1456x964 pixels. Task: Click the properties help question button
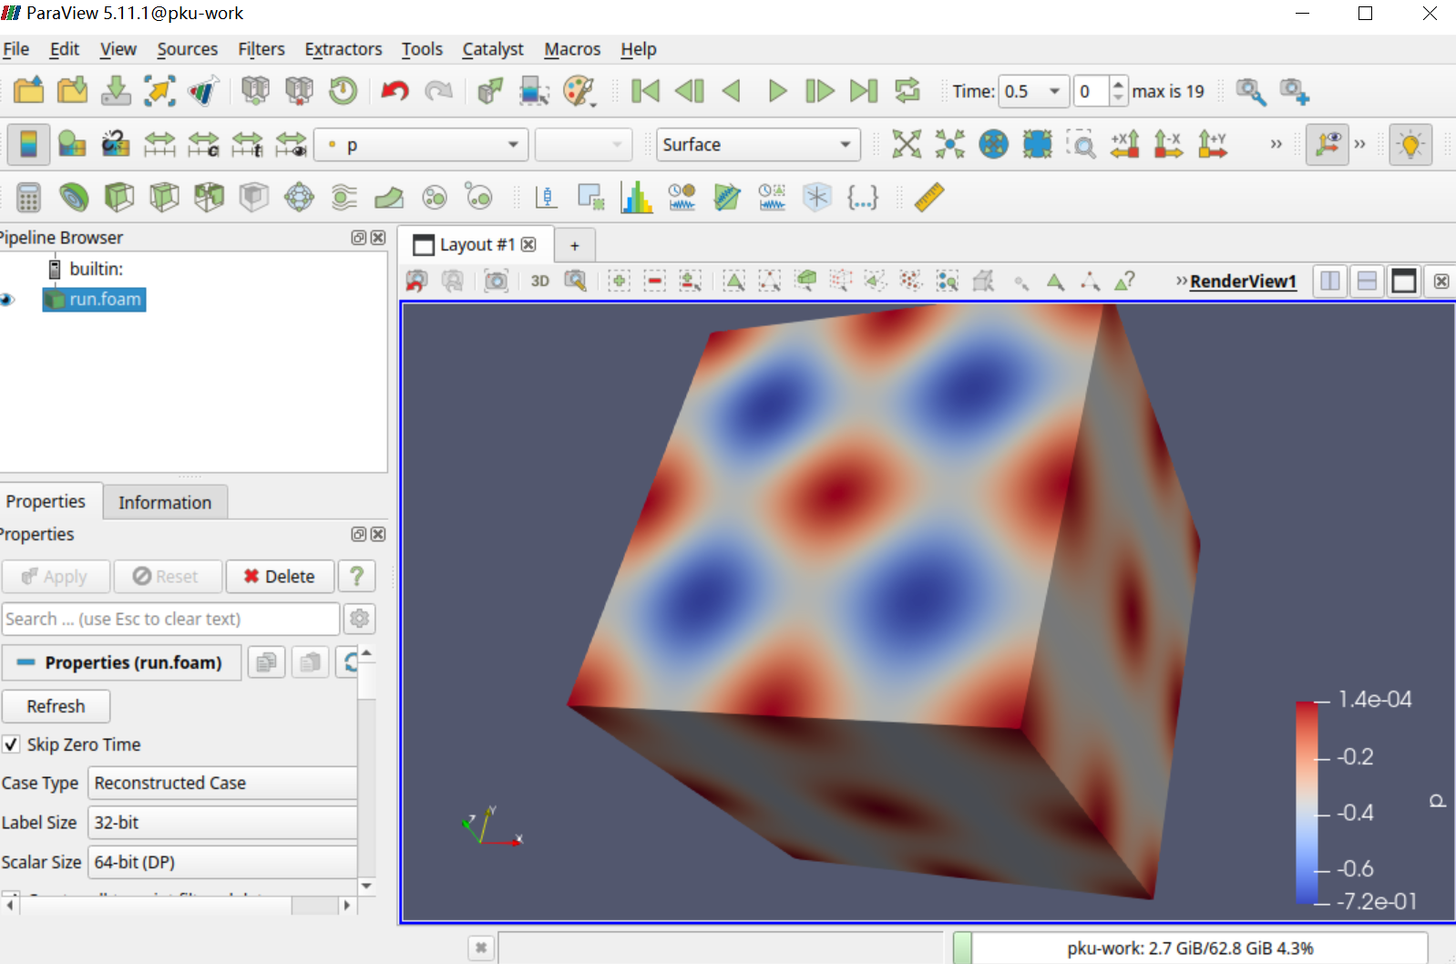pos(357,577)
